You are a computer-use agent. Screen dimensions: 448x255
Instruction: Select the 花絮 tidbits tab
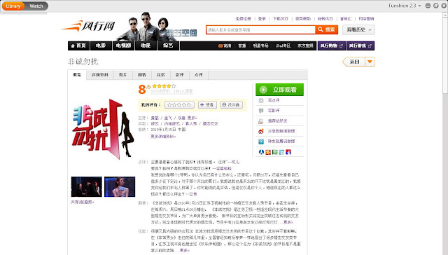(161, 75)
